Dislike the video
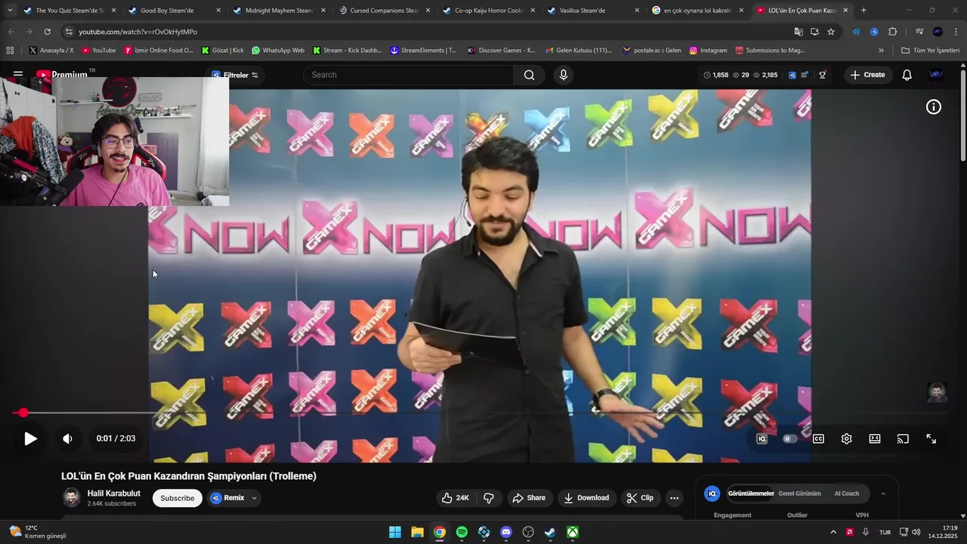The image size is (967, 544). (x=489, y=498)
